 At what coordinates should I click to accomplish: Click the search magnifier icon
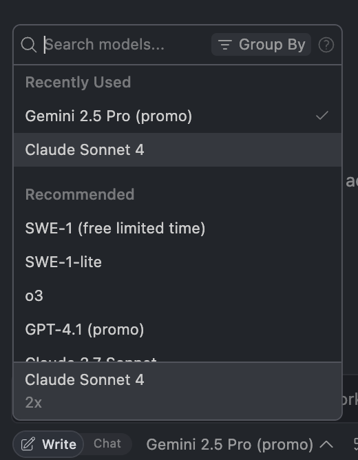pos(29,45)
